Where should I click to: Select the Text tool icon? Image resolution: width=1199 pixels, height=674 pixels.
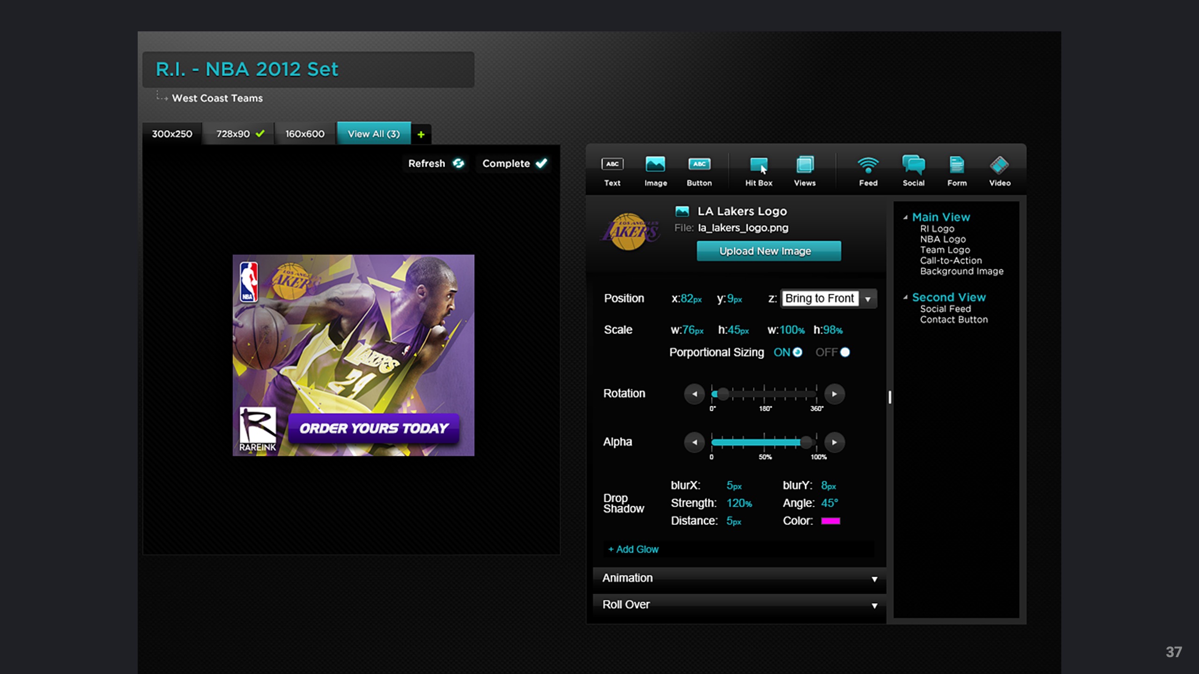(612, 165)
